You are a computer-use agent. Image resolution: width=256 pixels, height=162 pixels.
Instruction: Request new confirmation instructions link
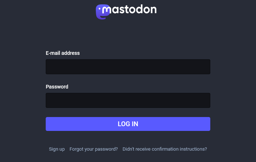click(165, 149)
